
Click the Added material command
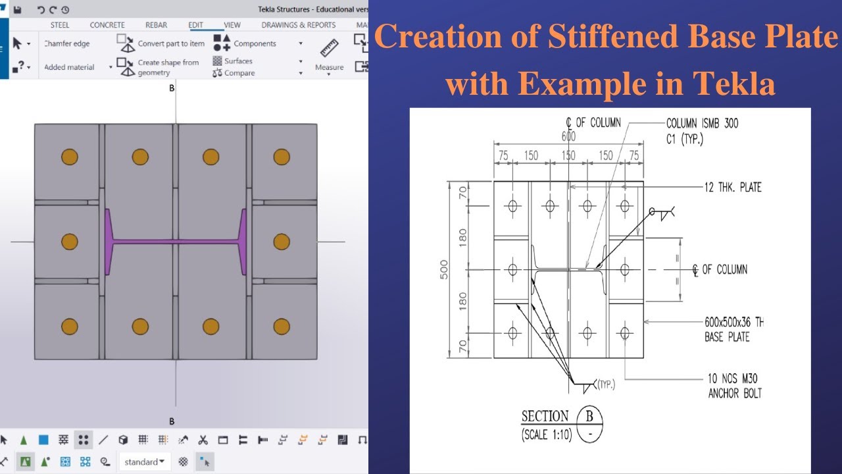(69, 67)
